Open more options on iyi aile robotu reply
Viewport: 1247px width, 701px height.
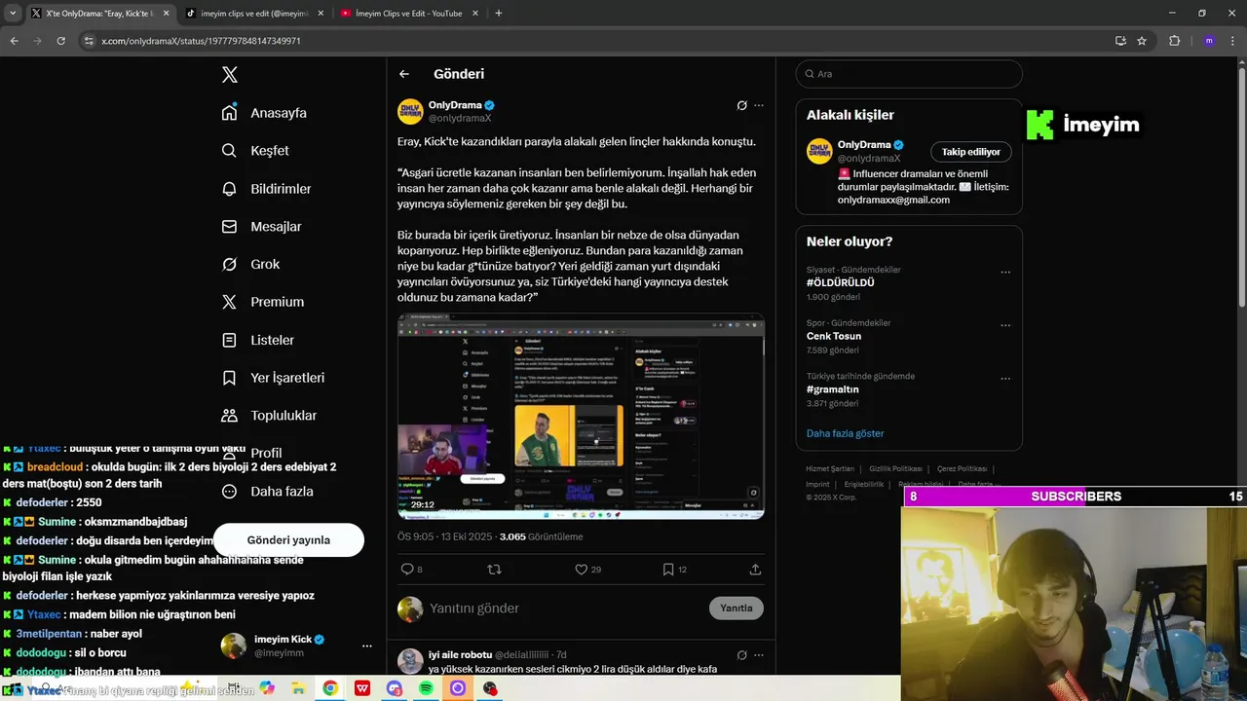pos(759,655)
